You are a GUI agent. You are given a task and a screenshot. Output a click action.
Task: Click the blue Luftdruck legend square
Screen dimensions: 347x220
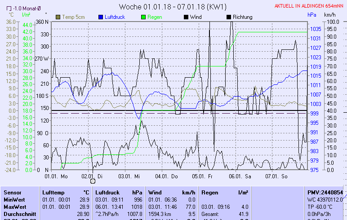101,17
